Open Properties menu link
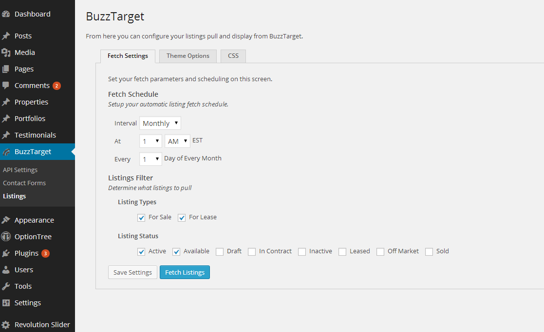544x332 pixels. click(x=31, y=102)
